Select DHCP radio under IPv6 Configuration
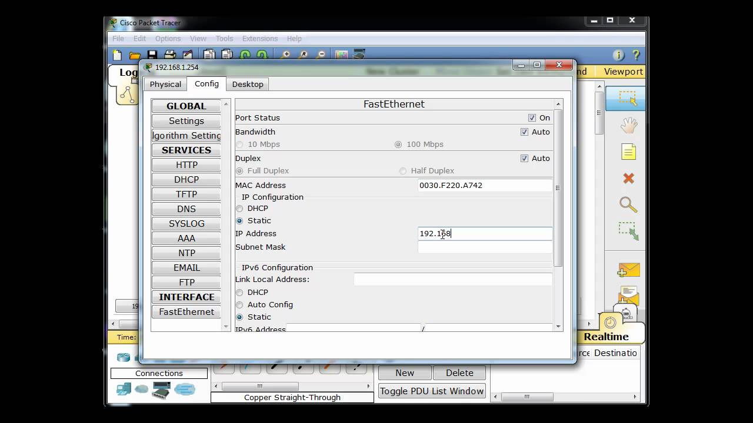Screen dimensions: 753x423 coord(239,293)
